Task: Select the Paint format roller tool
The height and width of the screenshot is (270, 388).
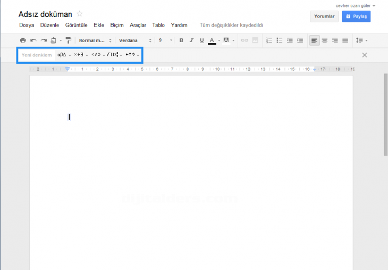Action: tap(68, 40)
